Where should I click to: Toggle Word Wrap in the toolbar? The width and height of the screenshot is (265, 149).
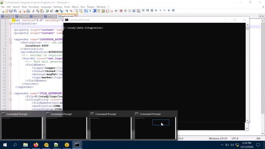click(x=86, y=11)
